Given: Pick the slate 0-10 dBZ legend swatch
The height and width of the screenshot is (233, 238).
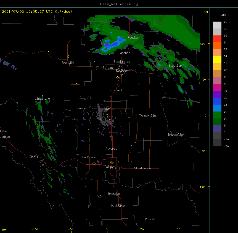Looking at the screenshot, I should pyautogui.click(x=217, y=129).
